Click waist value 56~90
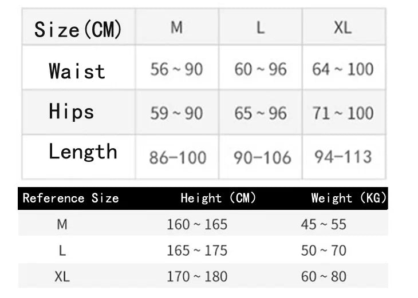Viewport: 418px width, 298px height. coord(176,70)
